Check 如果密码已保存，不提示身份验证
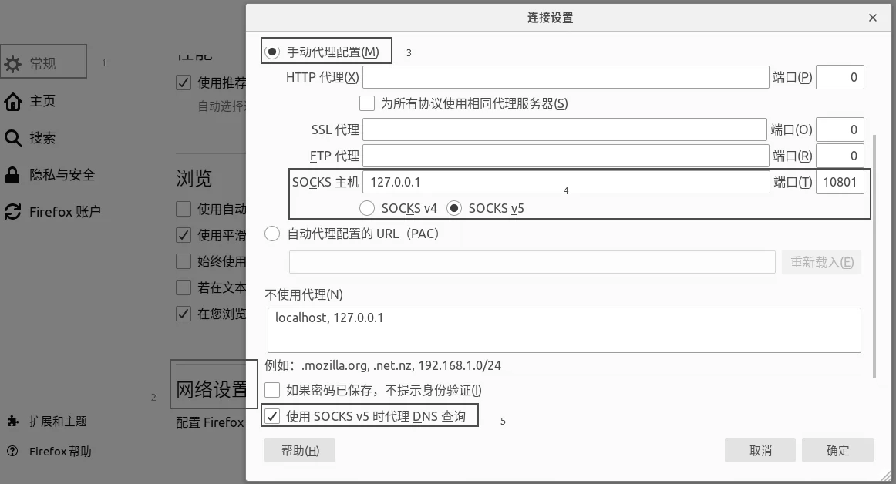Viewport: 896px width, 484px height. 272,390
